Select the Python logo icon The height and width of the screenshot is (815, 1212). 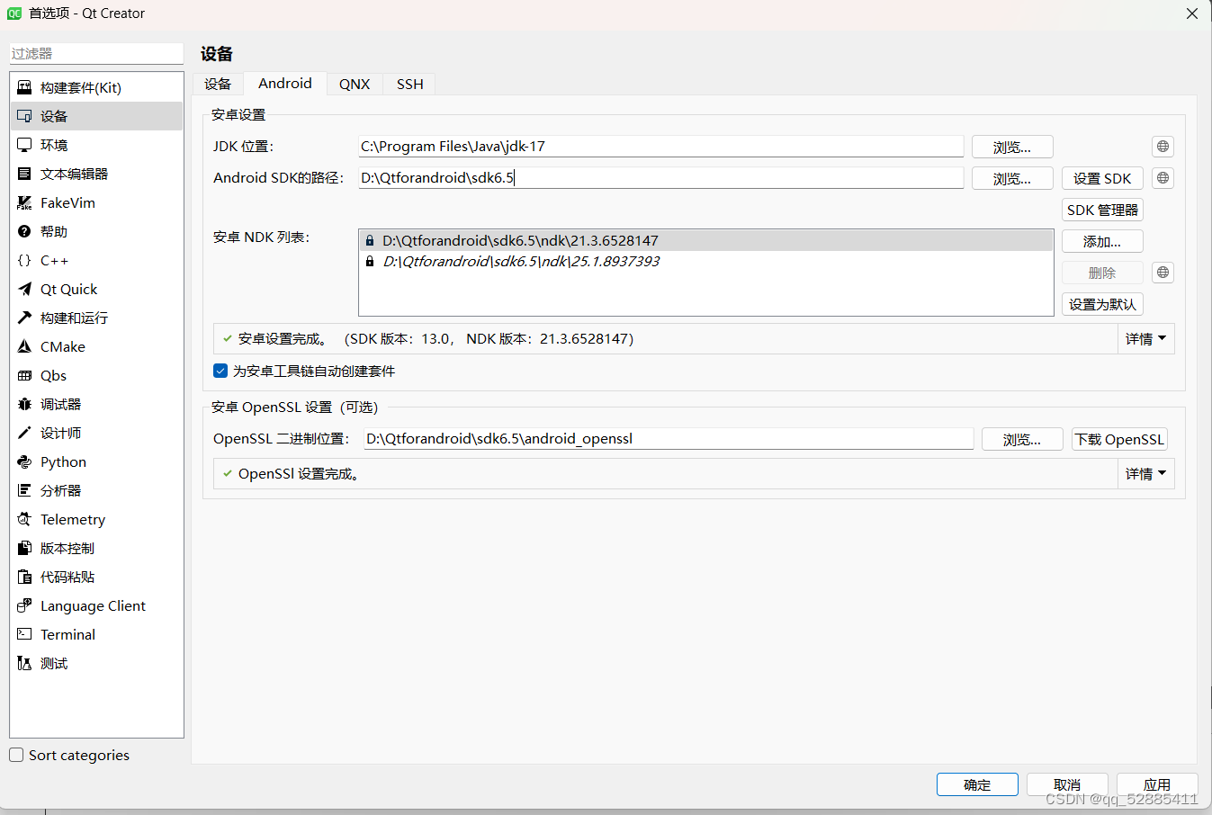tap(24, 461)
